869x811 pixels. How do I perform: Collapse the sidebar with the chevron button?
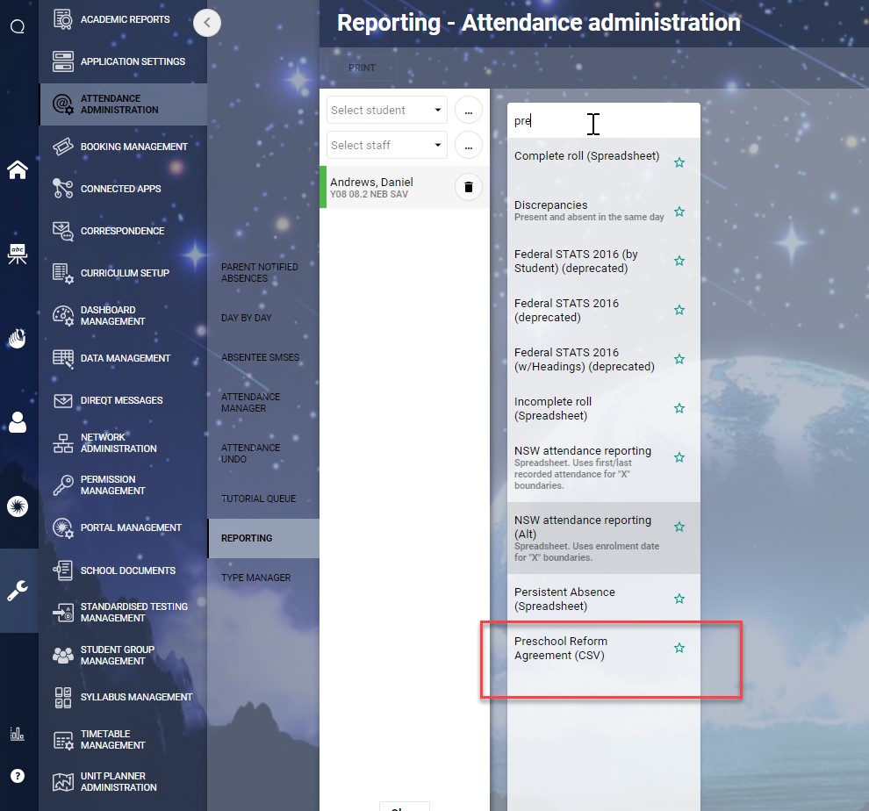[207, 23]
